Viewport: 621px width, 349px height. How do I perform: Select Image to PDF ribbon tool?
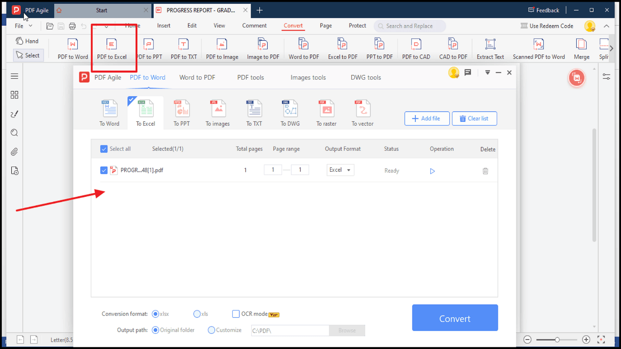pos(263,49)
